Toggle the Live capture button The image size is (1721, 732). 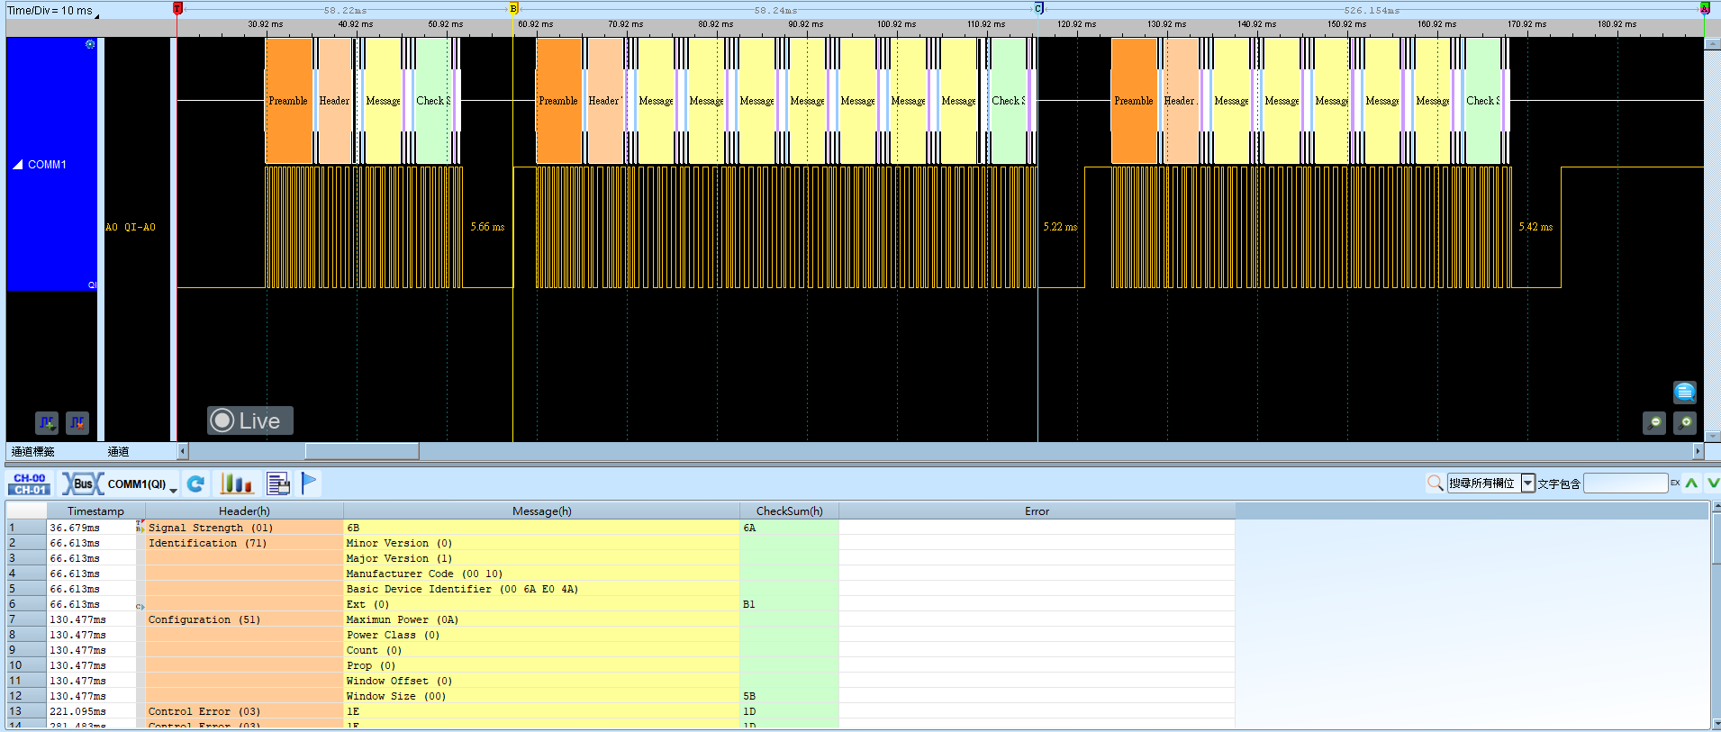[x=250, y=420]
